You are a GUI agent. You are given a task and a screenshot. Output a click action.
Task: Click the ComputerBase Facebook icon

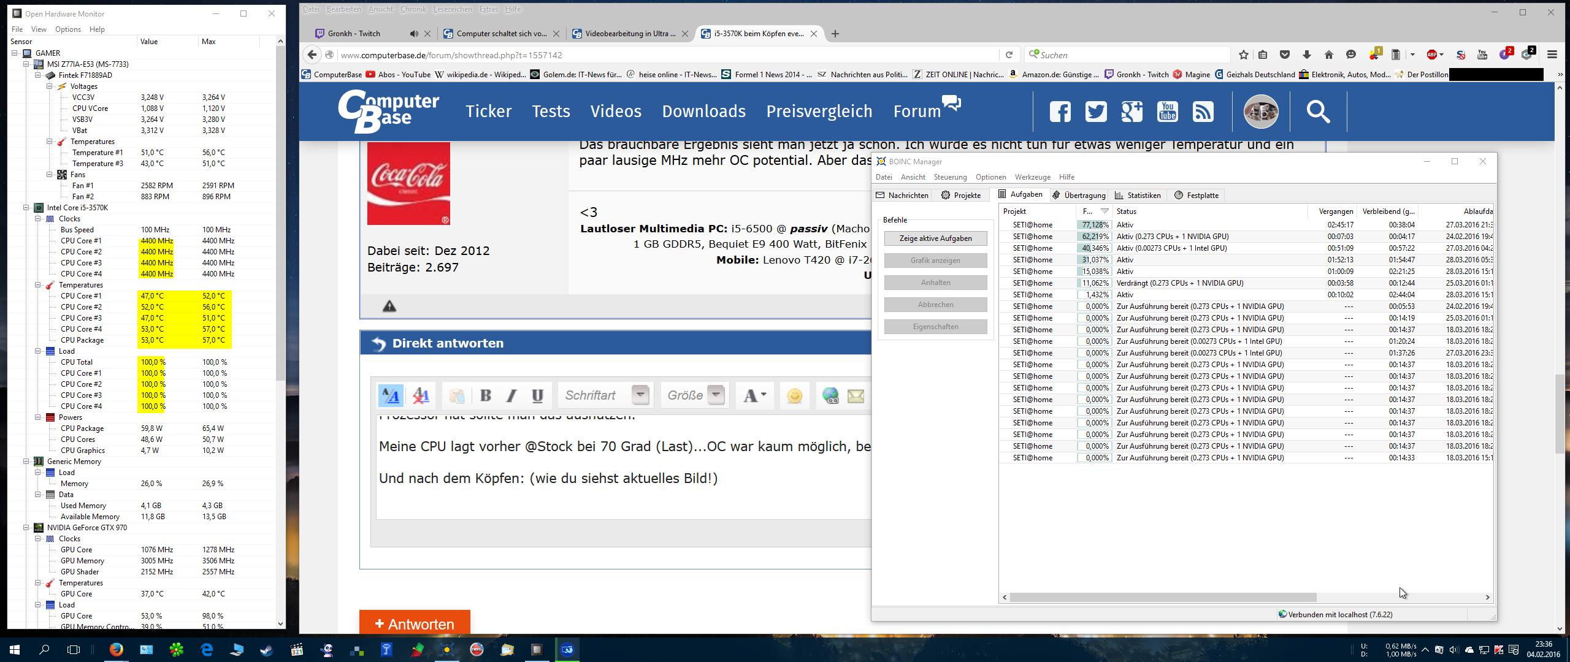point(1060,112)
